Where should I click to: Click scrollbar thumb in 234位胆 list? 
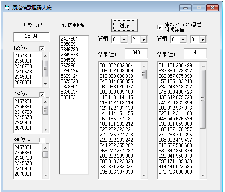[x=45, y=110]
